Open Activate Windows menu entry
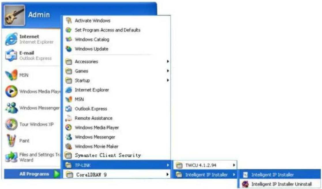The width and height of the screenshot is (322, 189). coord(117,20)
